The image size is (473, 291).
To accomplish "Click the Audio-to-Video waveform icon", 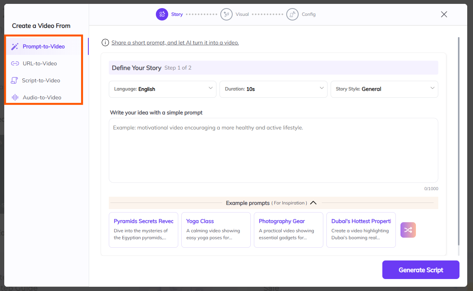I will 15,97.
